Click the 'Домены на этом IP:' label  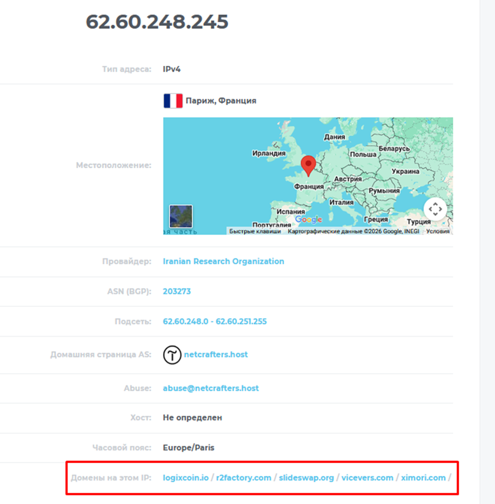click(111, 478)
